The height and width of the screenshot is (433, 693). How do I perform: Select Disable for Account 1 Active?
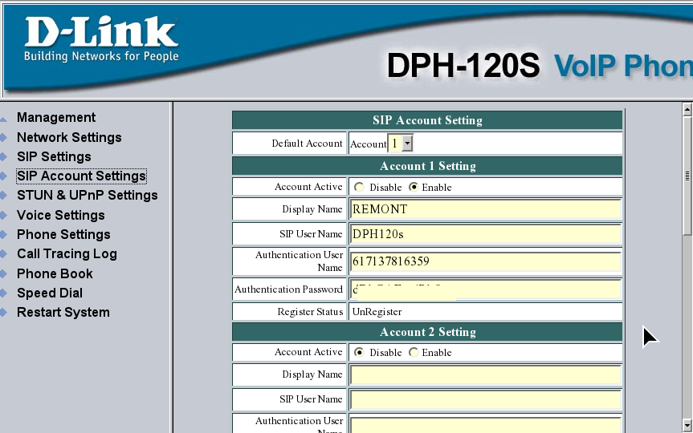[x=359, y=187]
